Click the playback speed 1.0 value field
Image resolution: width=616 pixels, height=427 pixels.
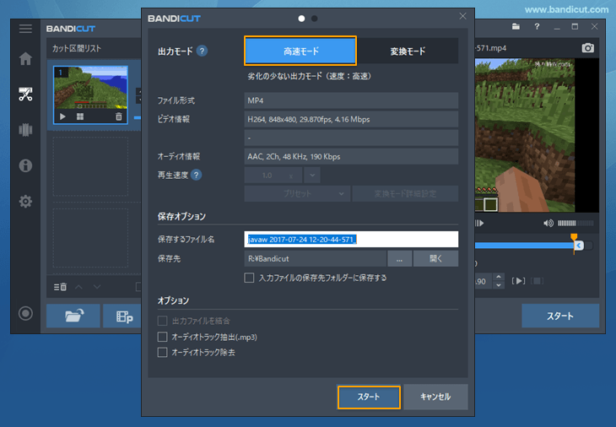pyautogui.click(x=273, y=176)
